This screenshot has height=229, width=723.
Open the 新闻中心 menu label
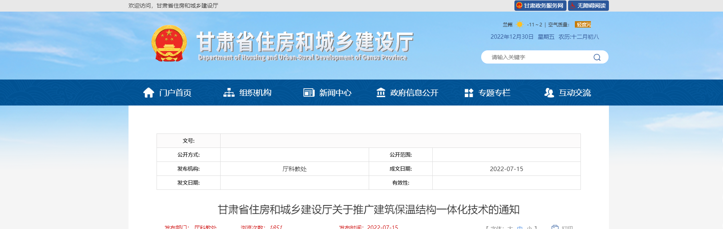335,93
